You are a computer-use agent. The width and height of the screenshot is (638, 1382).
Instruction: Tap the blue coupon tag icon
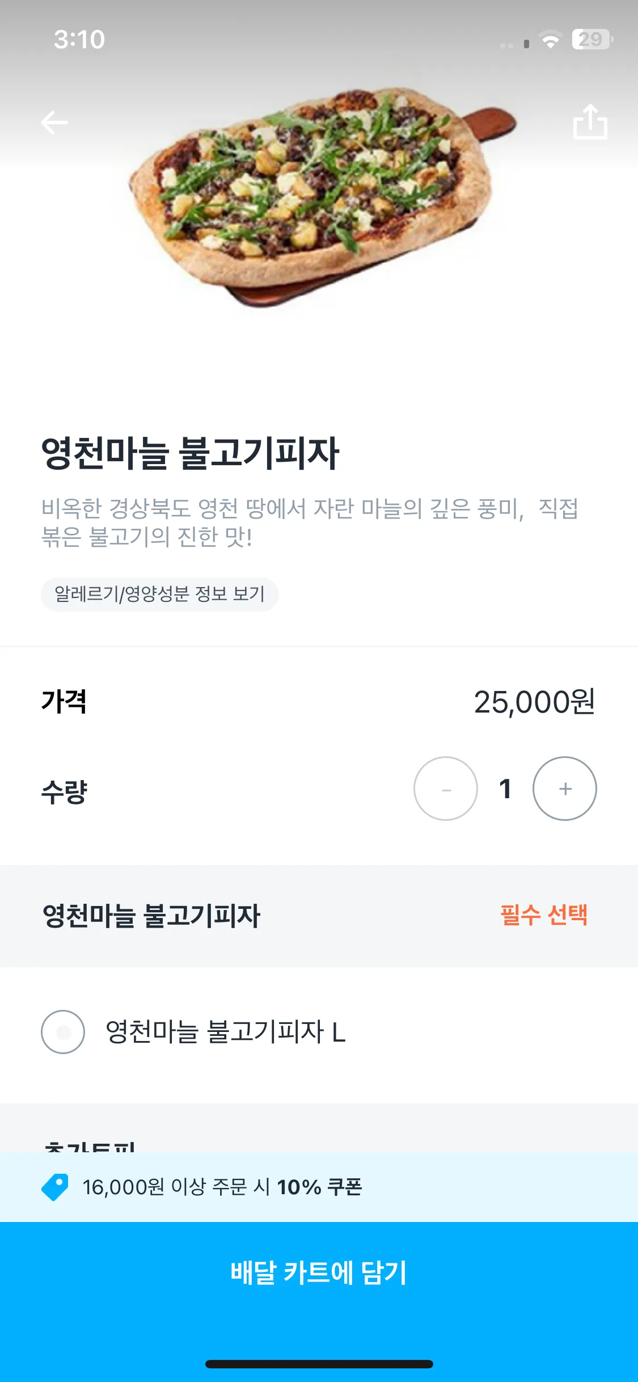pos(55,1187)
